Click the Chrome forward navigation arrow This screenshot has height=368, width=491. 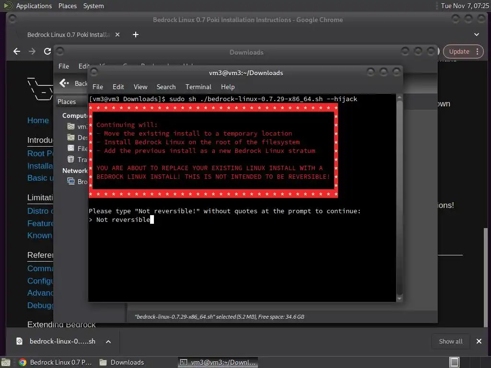point(32,51)
